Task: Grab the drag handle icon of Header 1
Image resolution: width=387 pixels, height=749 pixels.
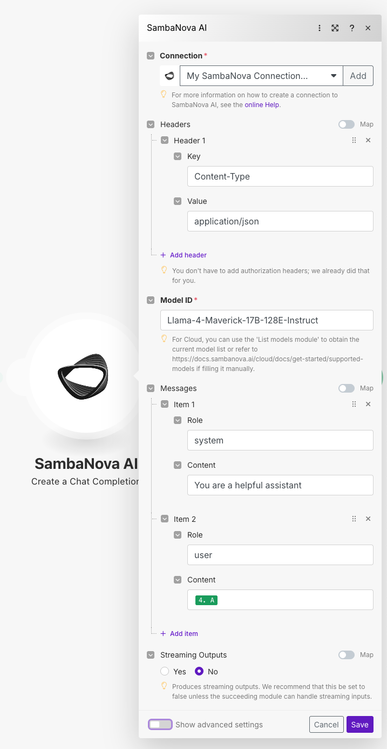Action: 354,140
